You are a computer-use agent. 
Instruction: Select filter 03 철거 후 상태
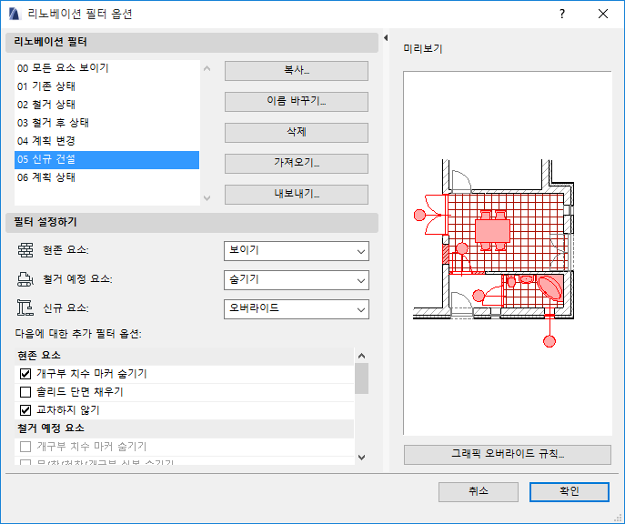pos(106,123)
